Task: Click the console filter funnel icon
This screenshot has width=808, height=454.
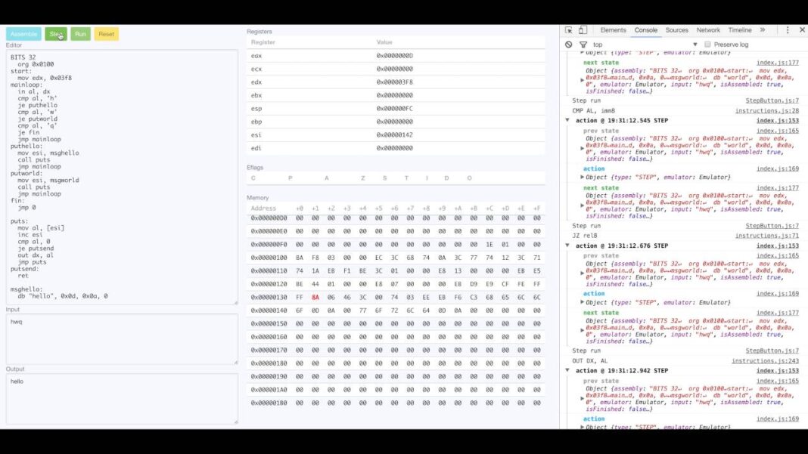Action: click(583, 45)
